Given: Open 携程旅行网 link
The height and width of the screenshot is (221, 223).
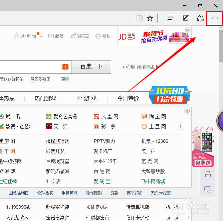Looking at the screenshot, I should coord(58,141).
